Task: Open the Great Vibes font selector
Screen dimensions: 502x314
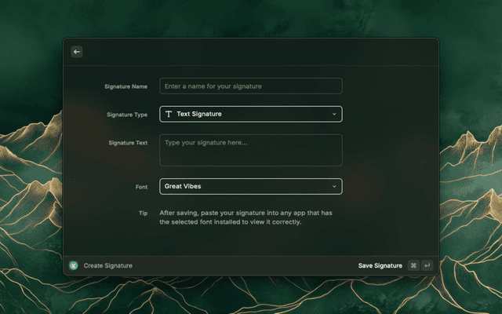Action: (251, 187)
